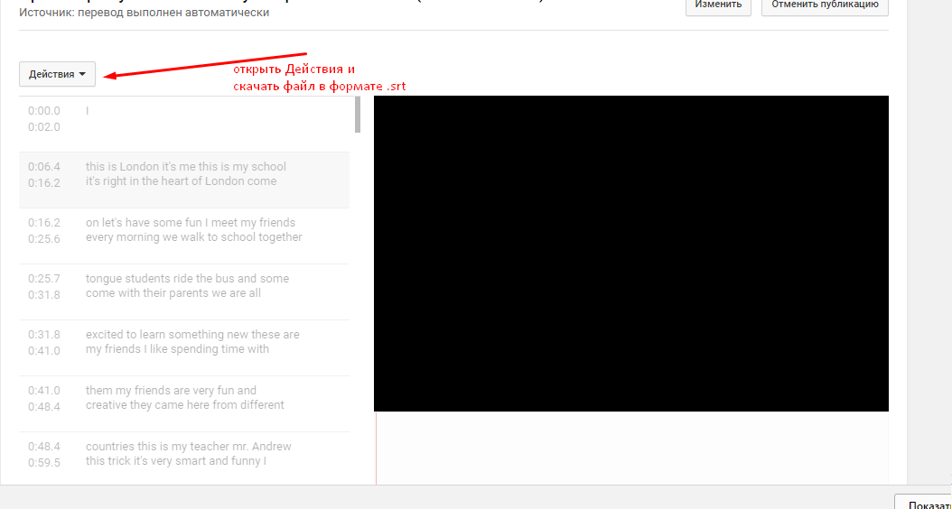This screenshot has height=509, width=952.
Task: Select subtitle 'on let's have some fun'
Action: [x=184, y=236]
